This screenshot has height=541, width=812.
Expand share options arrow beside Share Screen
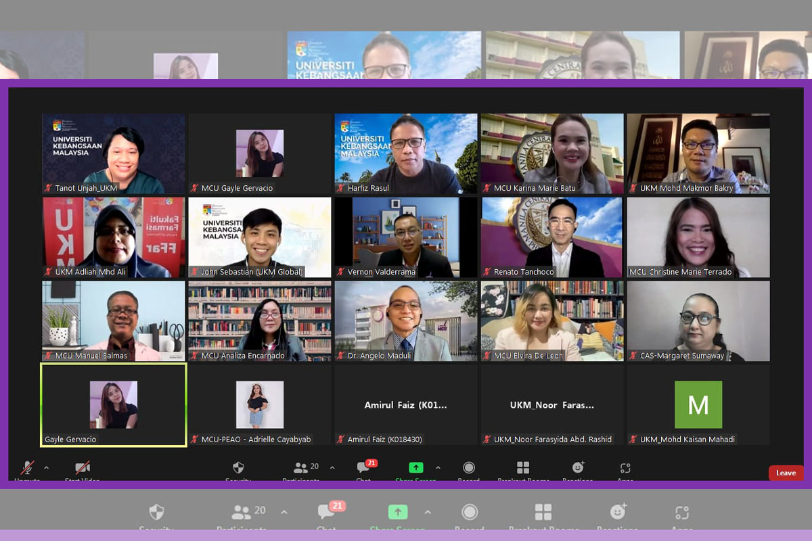[438, 467]
